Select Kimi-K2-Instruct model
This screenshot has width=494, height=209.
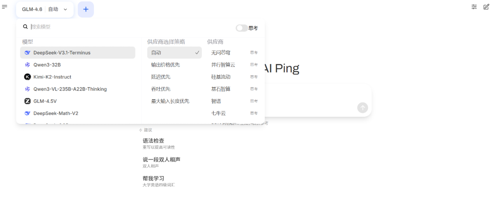(x=78, y=77)
